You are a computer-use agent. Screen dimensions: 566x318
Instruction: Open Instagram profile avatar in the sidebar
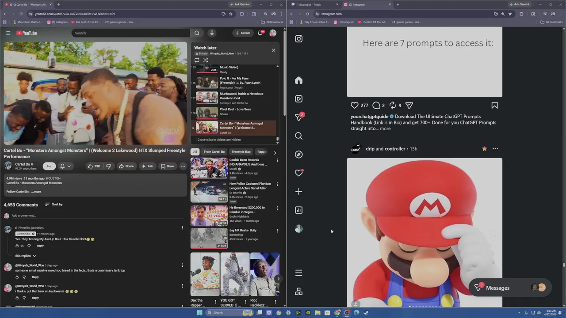[x=299, y=229]
